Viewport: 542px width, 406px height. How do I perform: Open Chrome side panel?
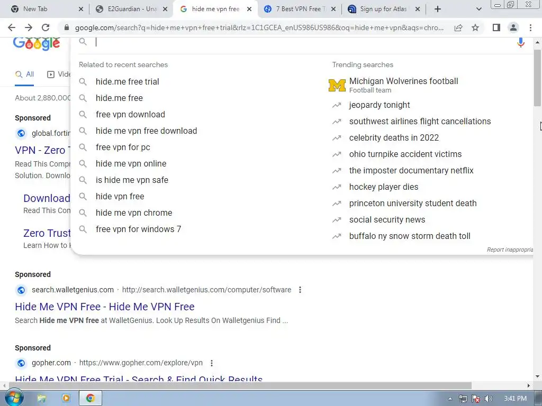496,27
